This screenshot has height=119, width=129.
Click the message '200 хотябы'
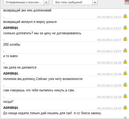(x=12, y=45)
